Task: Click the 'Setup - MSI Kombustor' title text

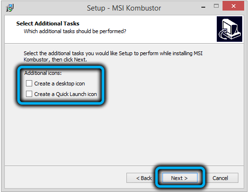Action: (x=124, y=8)
